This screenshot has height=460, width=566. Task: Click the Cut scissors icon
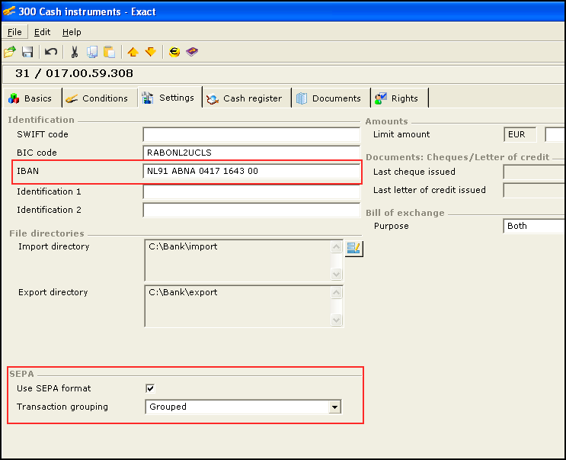coord(75,52)
